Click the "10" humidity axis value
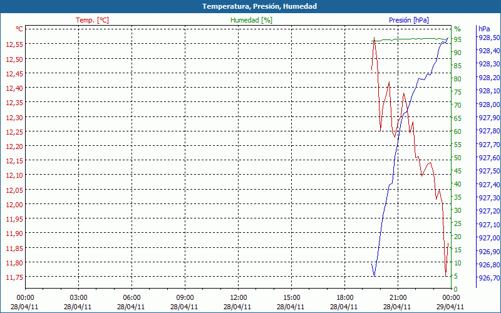501x313 pixels. coord(458,263)
